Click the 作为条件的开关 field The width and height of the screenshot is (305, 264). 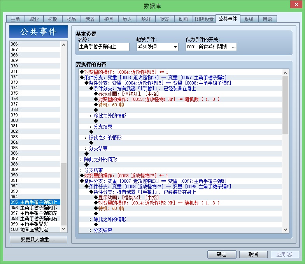[x=211, y=47]
